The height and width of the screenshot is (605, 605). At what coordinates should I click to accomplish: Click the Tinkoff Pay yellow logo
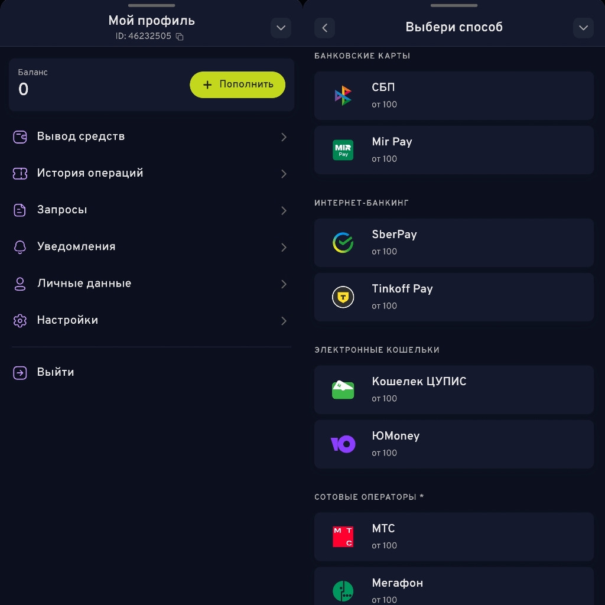(343, 297)
